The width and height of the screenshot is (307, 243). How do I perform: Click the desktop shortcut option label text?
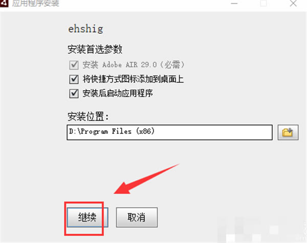click(133, 79)
